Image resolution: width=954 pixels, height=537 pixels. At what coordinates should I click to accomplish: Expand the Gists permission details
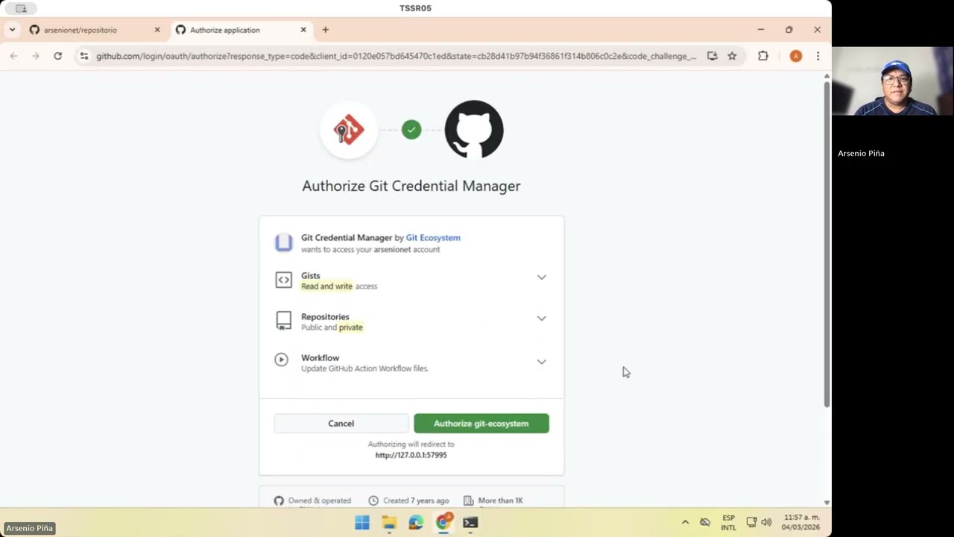tap(541, 277)
